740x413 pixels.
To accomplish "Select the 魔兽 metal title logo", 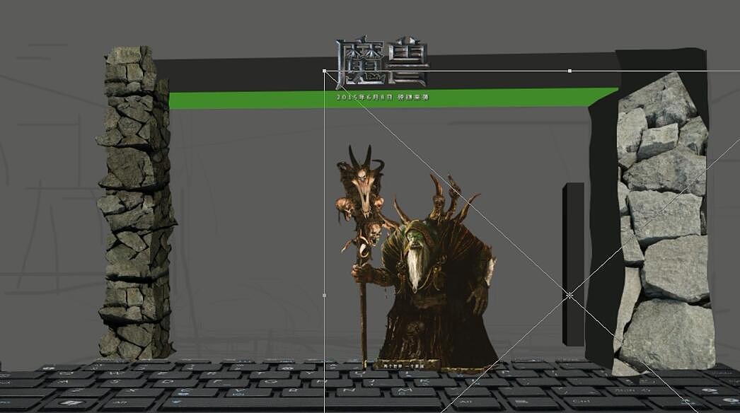I will pyautogui.click(x=382, y=62).
